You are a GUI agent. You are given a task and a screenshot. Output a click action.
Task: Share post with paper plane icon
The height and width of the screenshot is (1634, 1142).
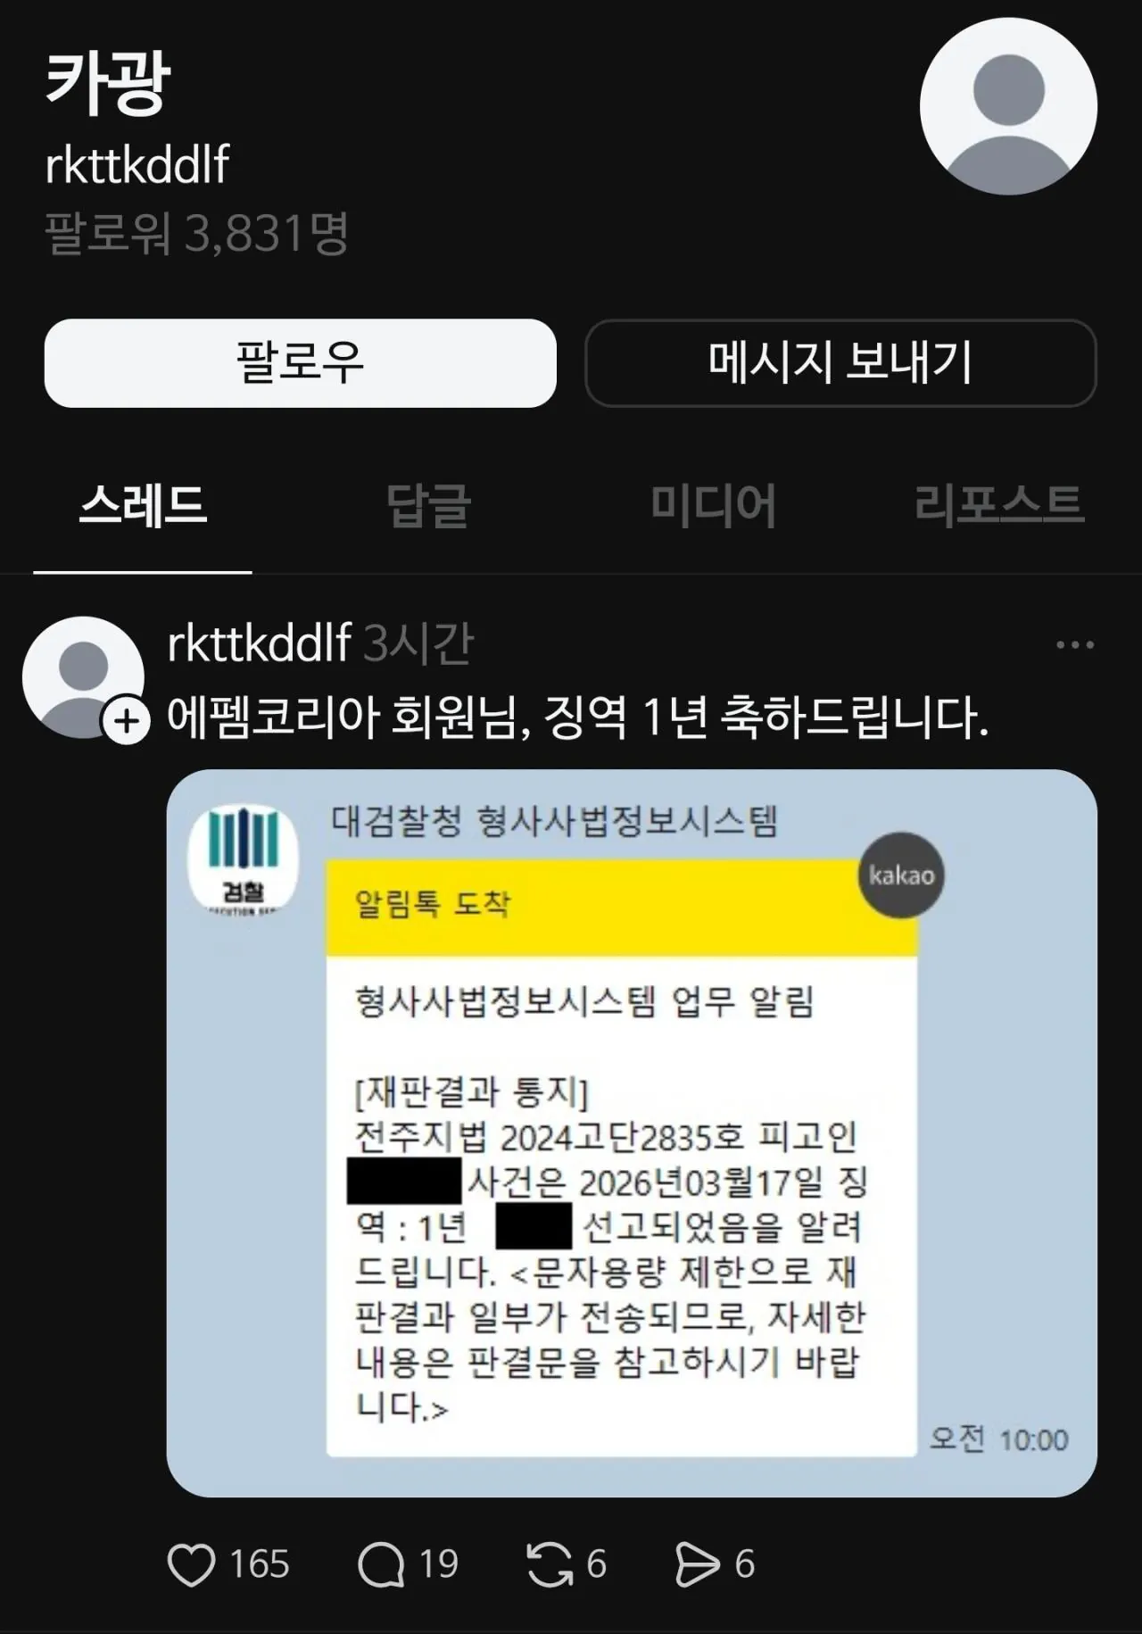[697, 1565]
